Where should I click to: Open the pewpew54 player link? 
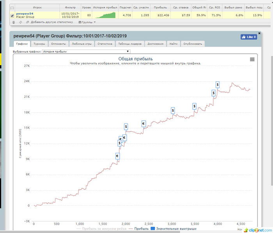[x=25, y=14]
